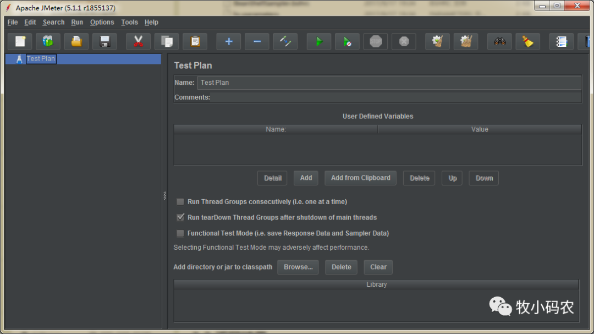Open the Search menu
Screen dimensions: 594x334
click(x=53, y=22)
